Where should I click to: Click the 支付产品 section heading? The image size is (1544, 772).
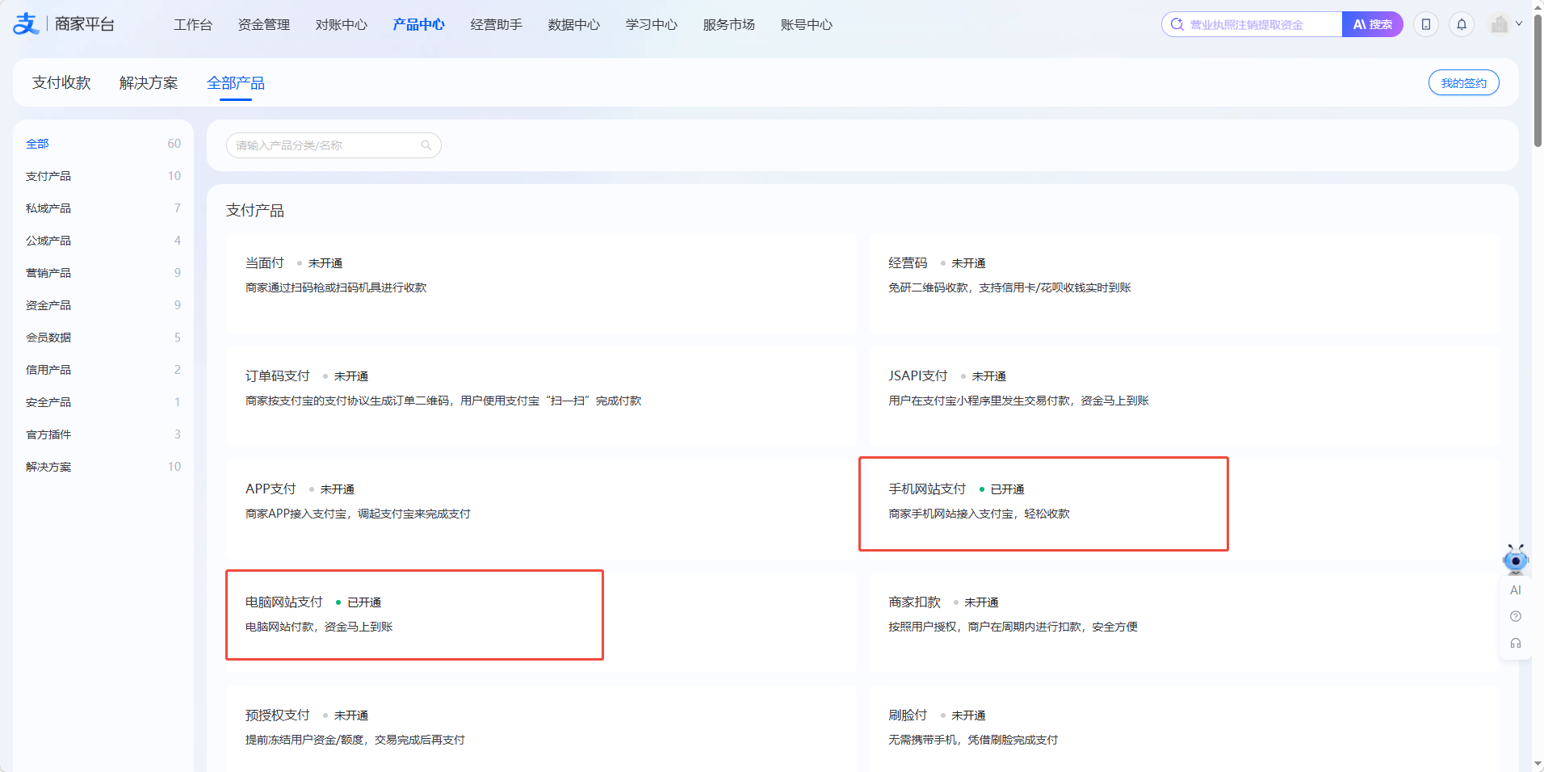tap(255, 211)
